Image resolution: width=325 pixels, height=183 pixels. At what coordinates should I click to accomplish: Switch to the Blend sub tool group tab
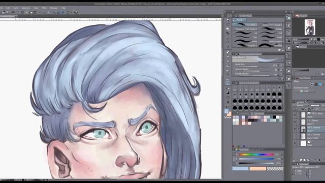point(239,20)
